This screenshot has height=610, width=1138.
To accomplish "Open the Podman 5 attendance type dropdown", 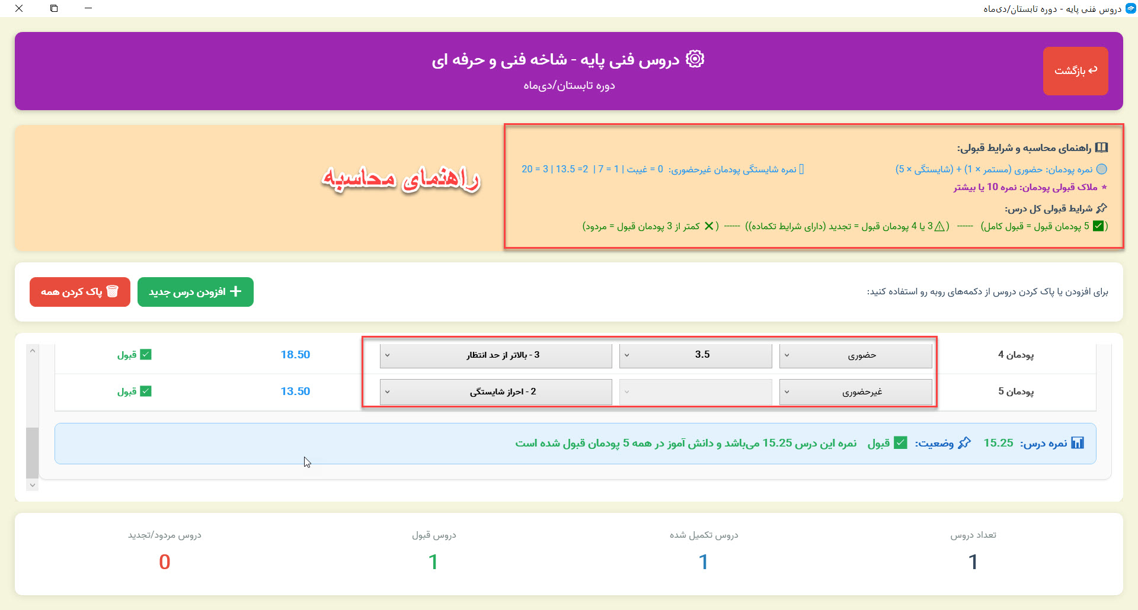I will point(855,392).
